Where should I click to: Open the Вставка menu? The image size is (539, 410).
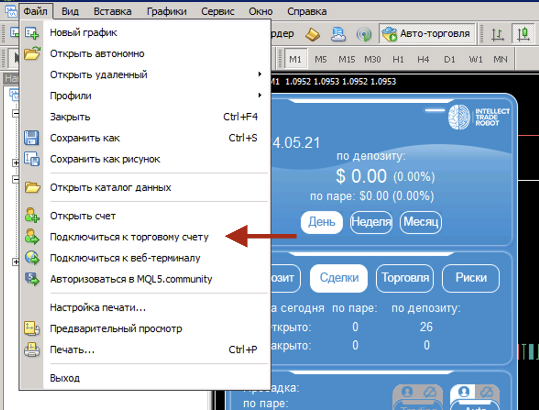(x=112, y=11)
